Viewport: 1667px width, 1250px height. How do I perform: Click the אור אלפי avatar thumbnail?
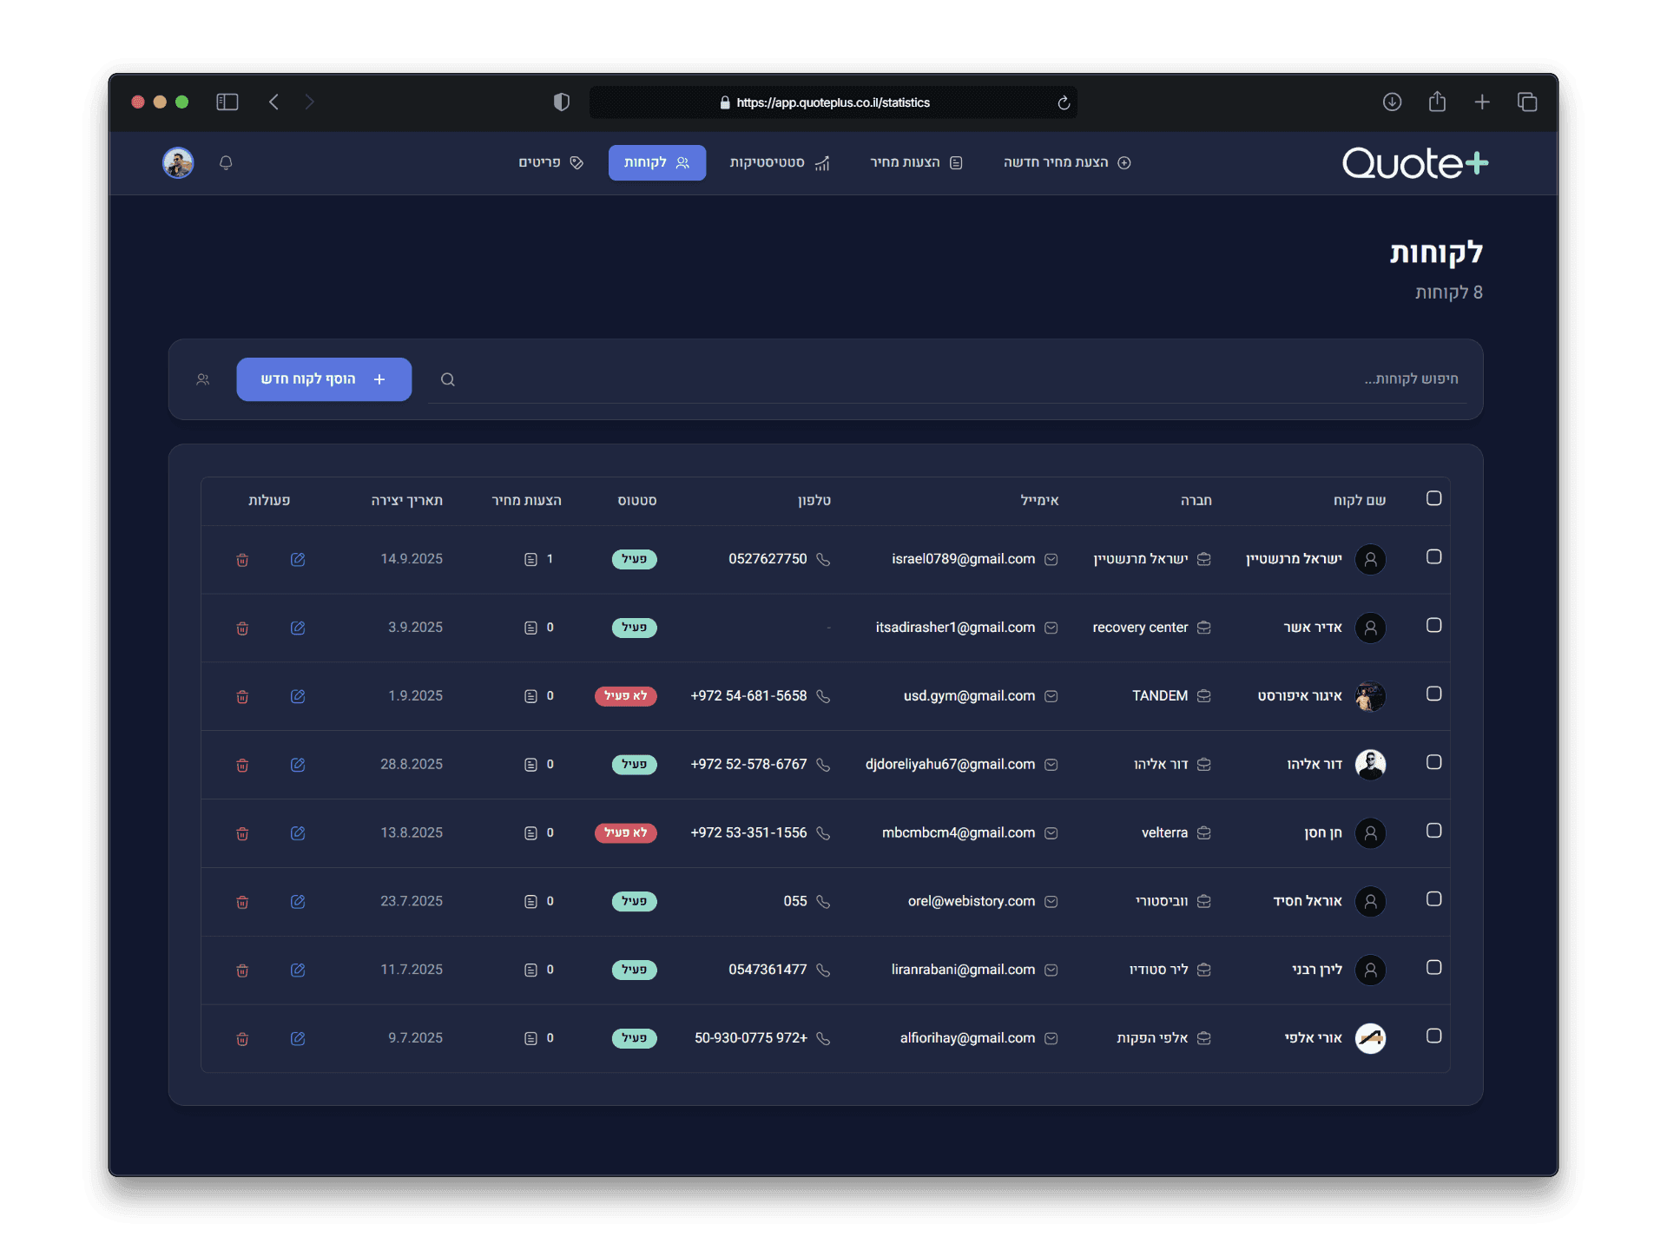[1370, 1038]
